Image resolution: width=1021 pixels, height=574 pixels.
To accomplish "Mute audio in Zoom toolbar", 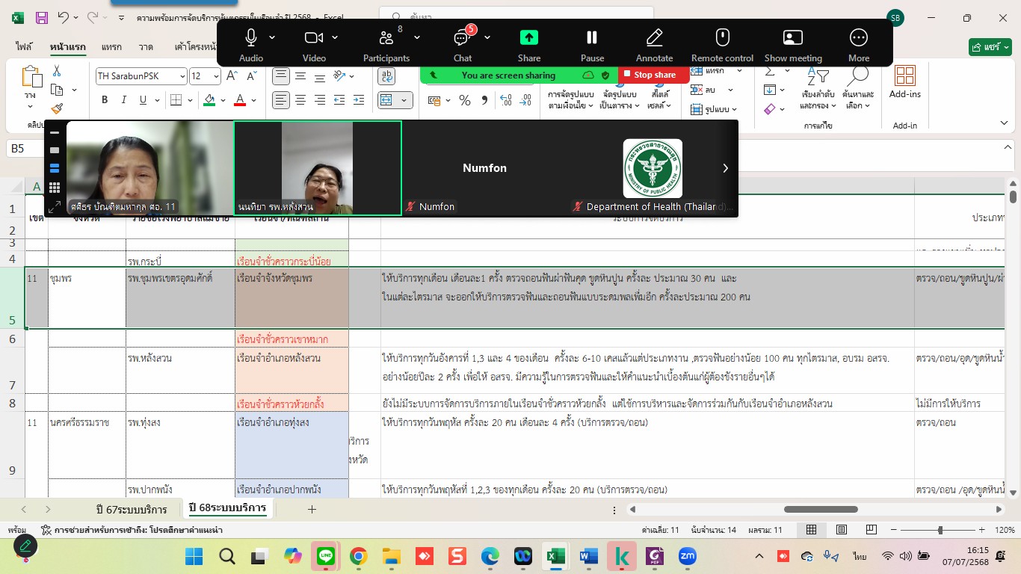I will coord(250,38).
